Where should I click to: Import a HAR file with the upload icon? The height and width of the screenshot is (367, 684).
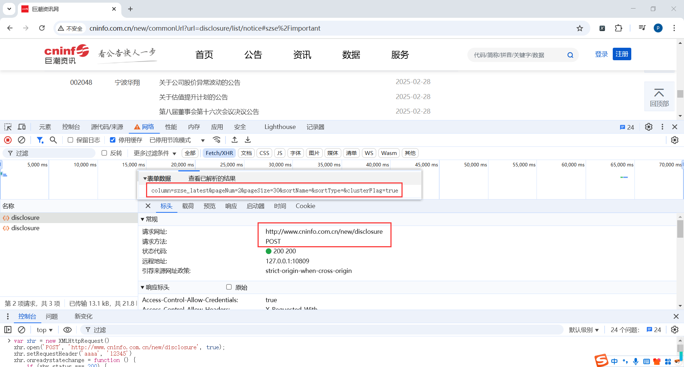tap(234, 140)
